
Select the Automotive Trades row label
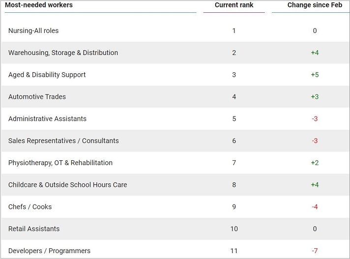37,97
